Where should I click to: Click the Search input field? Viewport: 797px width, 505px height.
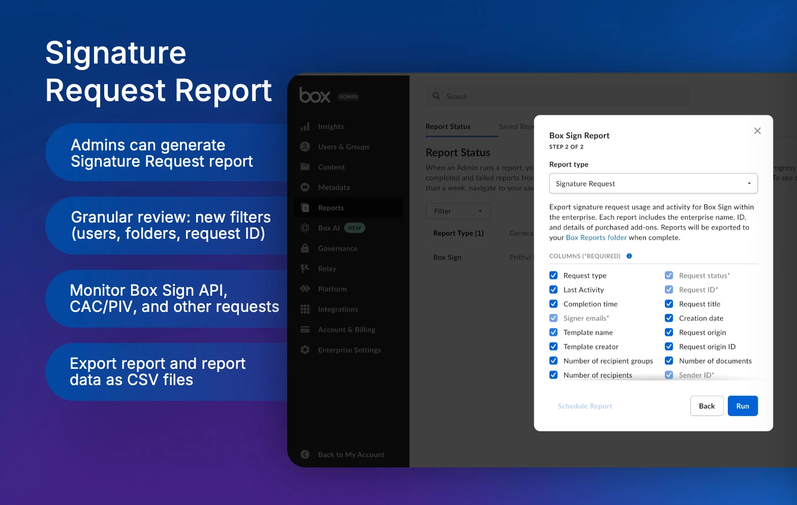[x=557, y=96]
